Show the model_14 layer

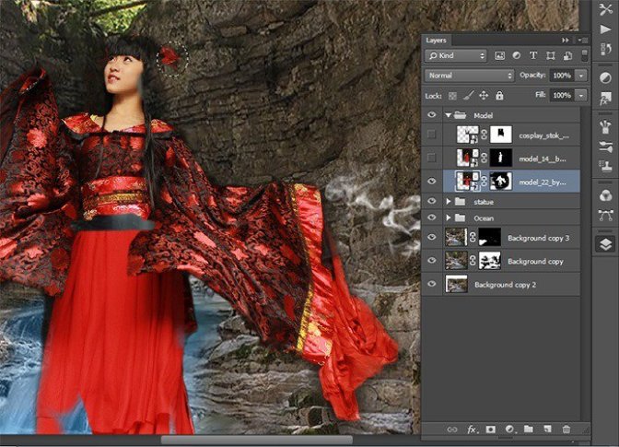[431, 158]
